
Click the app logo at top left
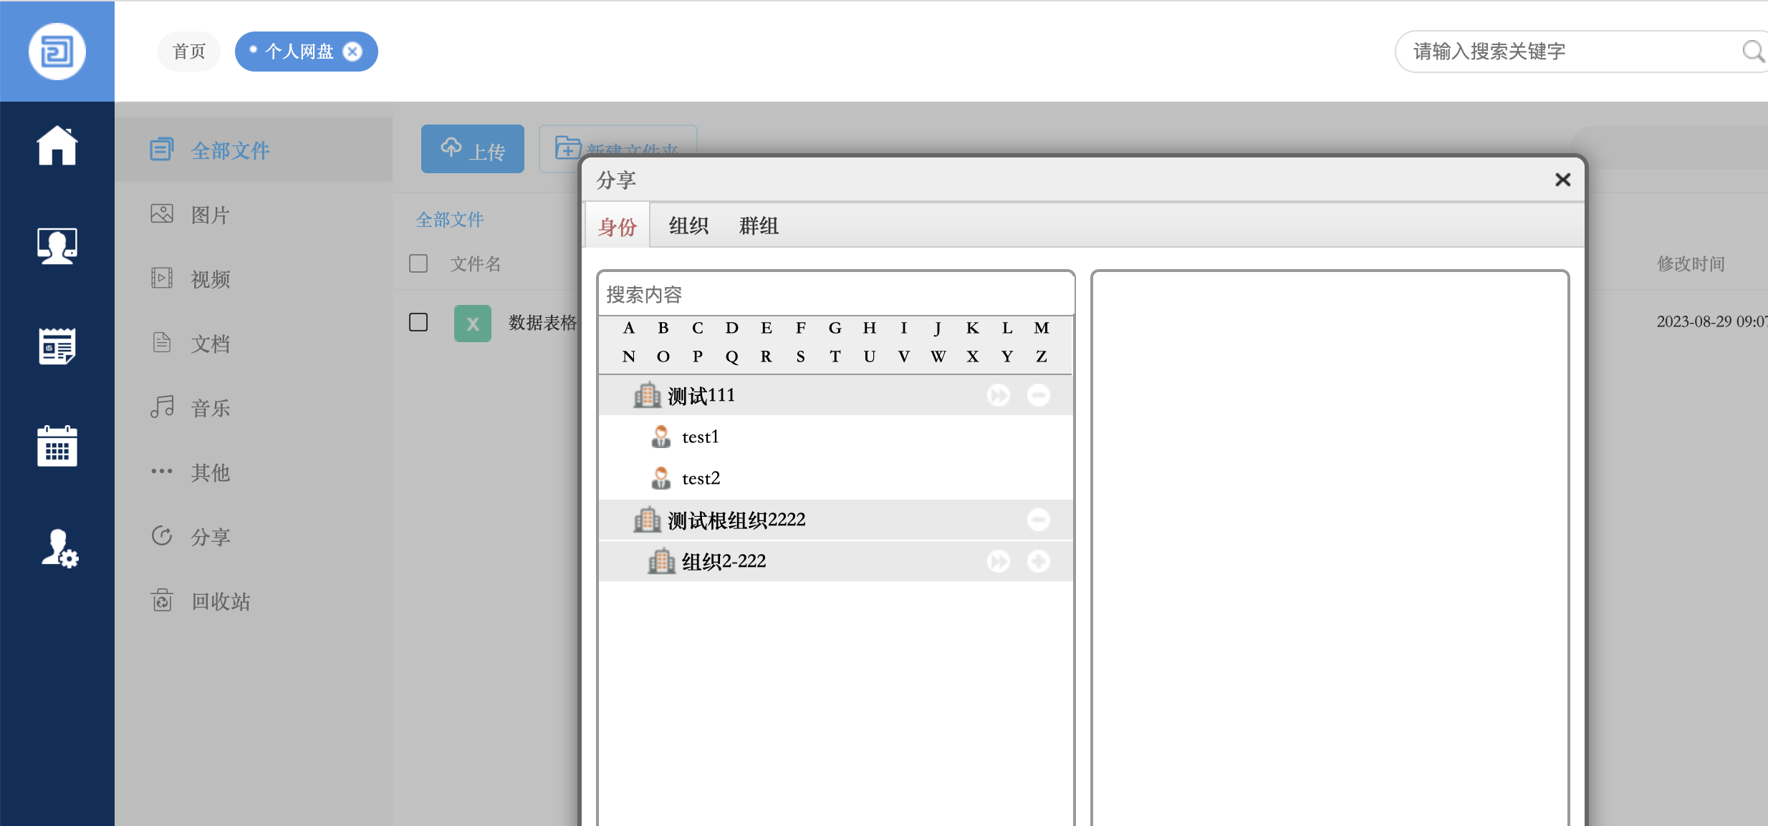[x=57, y=52]
